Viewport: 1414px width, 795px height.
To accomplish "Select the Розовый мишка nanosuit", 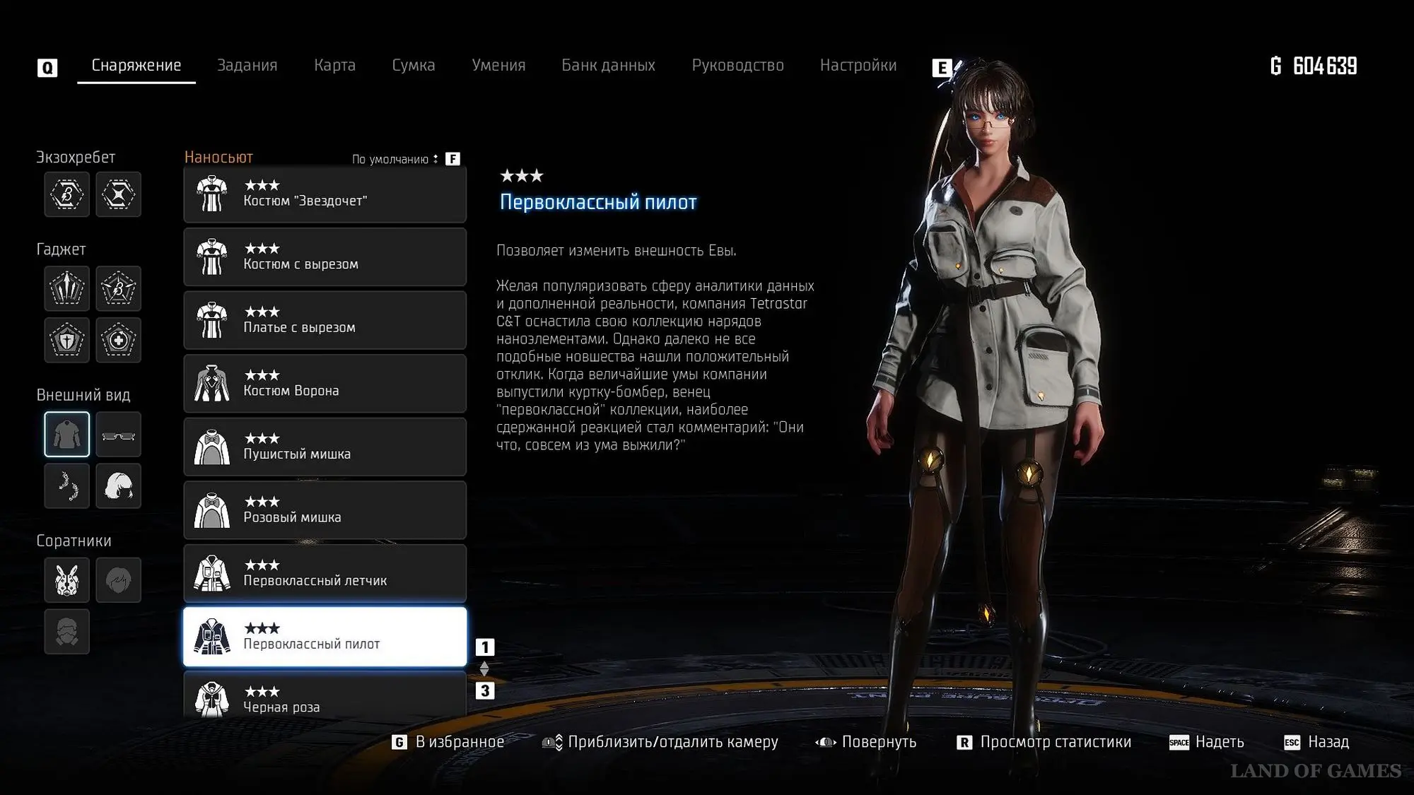I will (x=325, y=510).
